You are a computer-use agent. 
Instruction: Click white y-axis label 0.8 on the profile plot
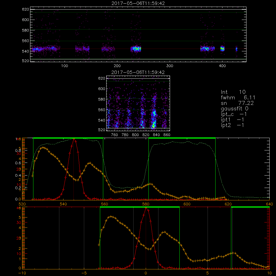coord(18,150)
